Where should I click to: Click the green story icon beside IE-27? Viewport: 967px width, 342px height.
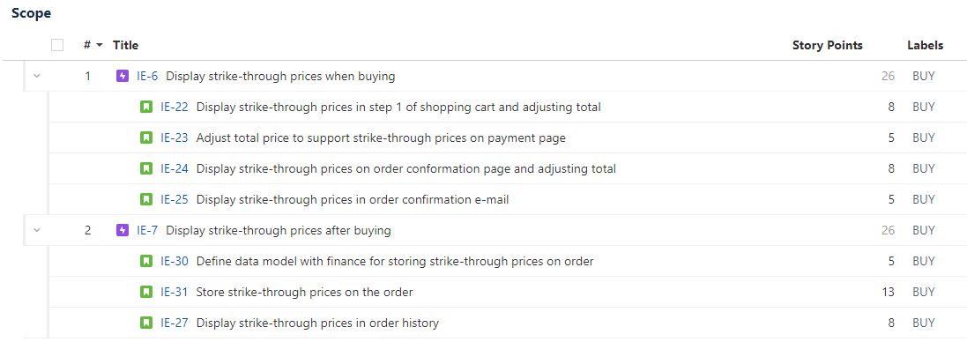(x=146, y=323)
